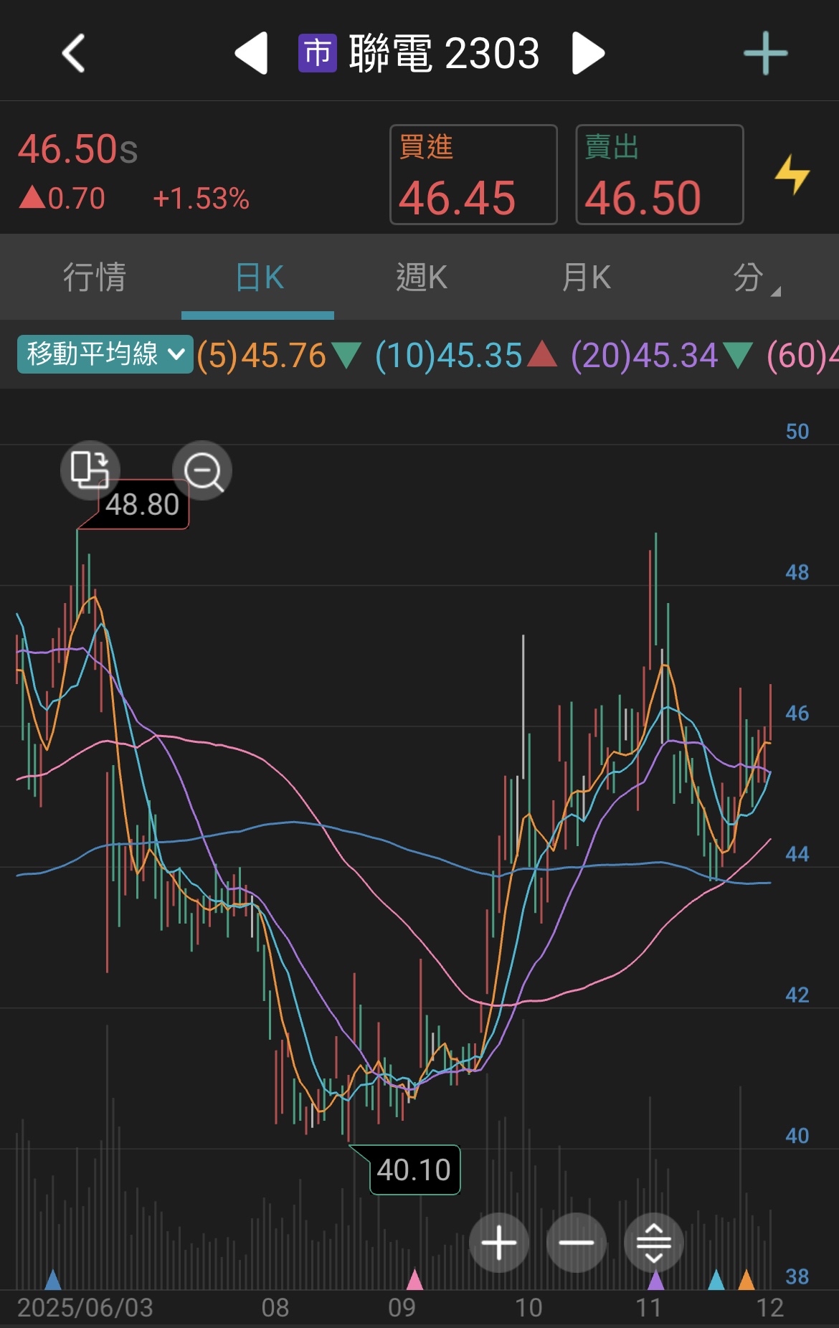Tap the 10 month axis label
Viewport: 839px width, 1328px height.
pyautogui.click(x=528, y=1308)
